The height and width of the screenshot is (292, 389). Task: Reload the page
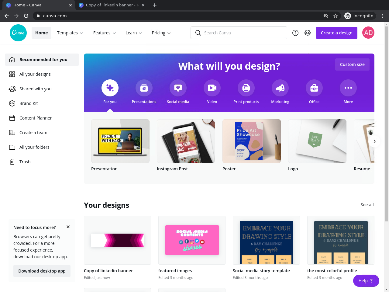pyautogui.click(x=26, y=16)
